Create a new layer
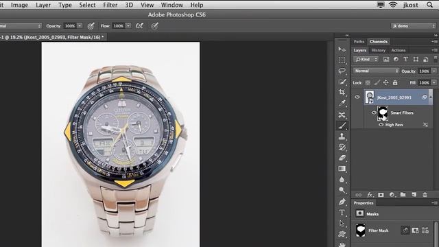Image resolution: width=439 pixels, height=247 pixels. (x=414, y=195)
